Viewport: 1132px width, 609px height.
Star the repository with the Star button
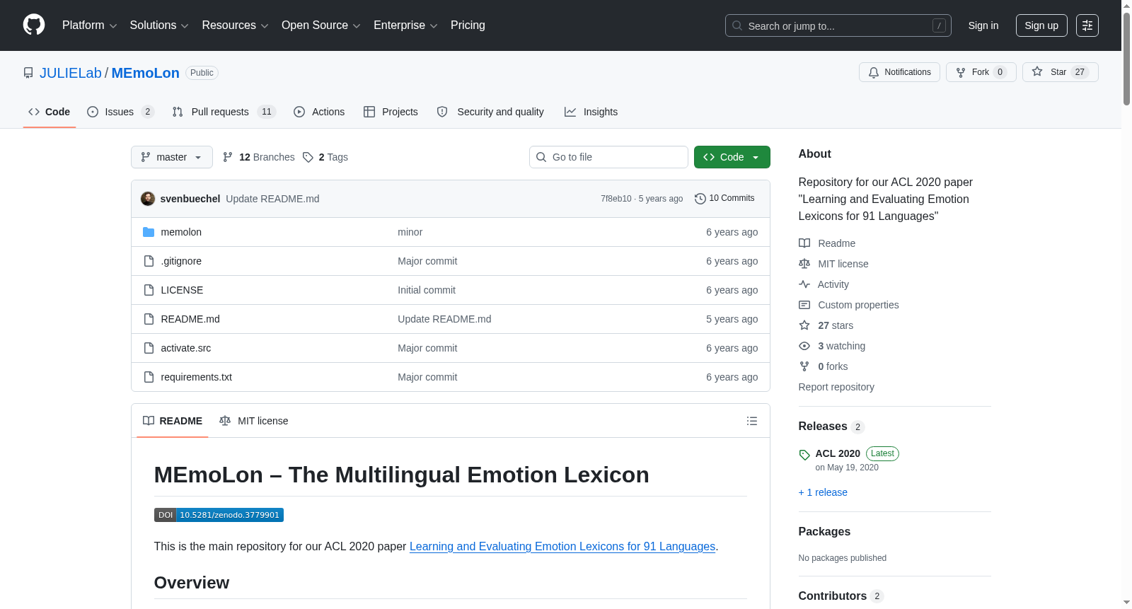pyautogui.click(x=1060, y=72)
